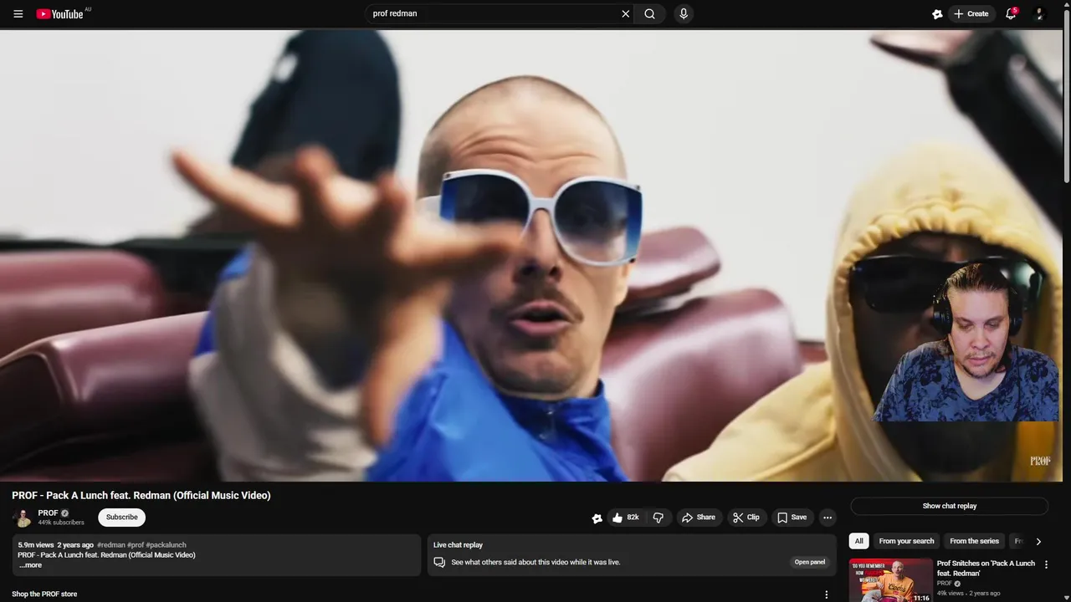Open 'Prof Snitches on Pack A Lunch' title
Viewport: 1071px width, 602px height.
pyautogui.click(x=986, y=569)
